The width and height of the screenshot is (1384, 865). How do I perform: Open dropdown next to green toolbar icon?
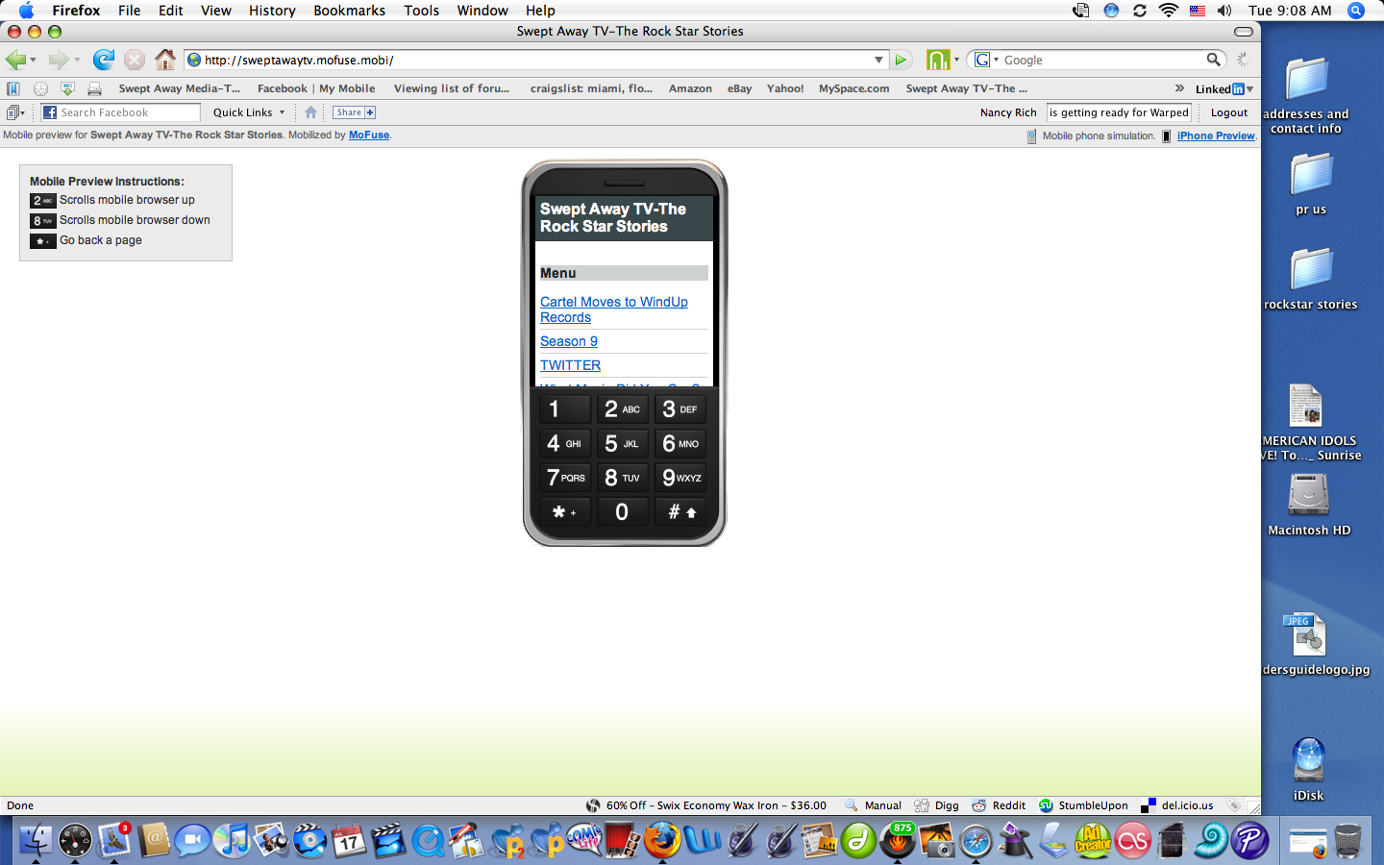pyautogui.click(x=956, y=60)
